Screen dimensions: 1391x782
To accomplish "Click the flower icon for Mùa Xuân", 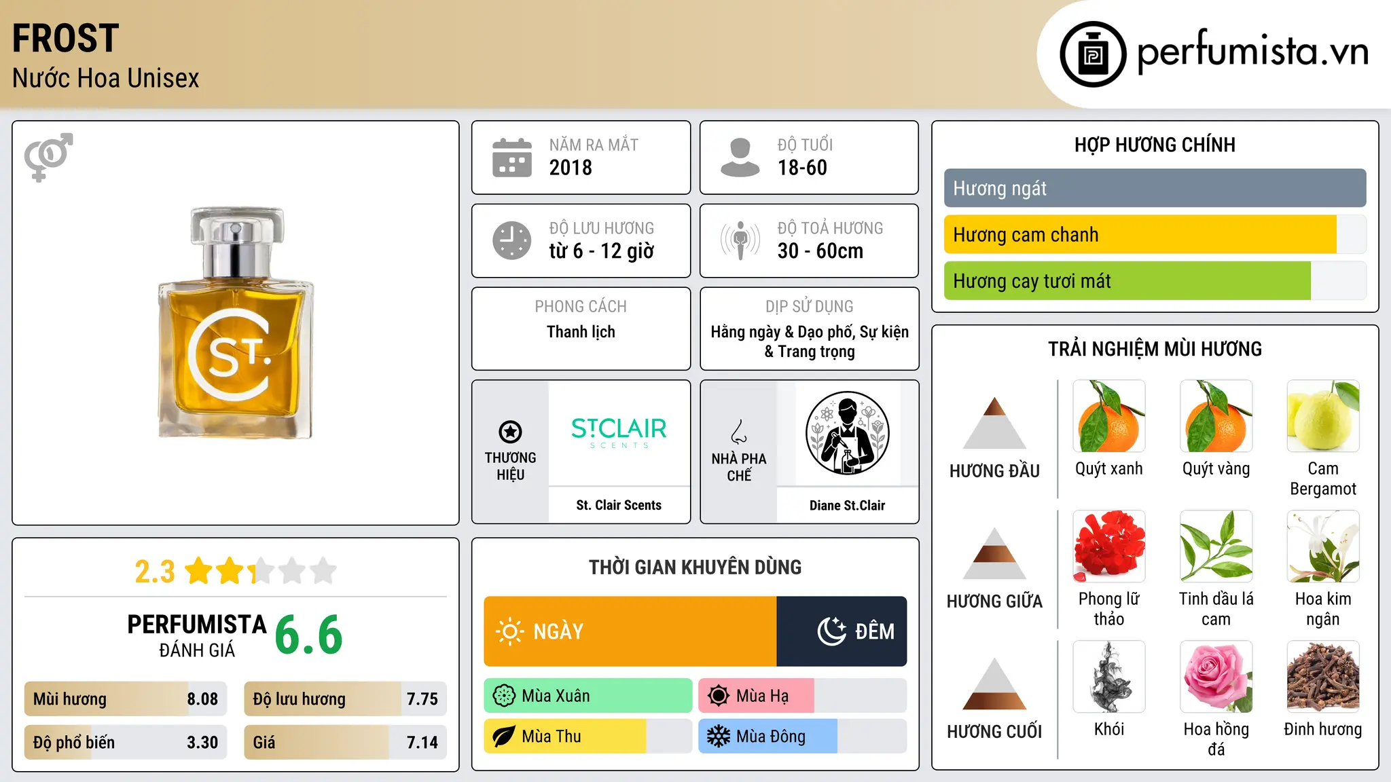I will point(504,696).
